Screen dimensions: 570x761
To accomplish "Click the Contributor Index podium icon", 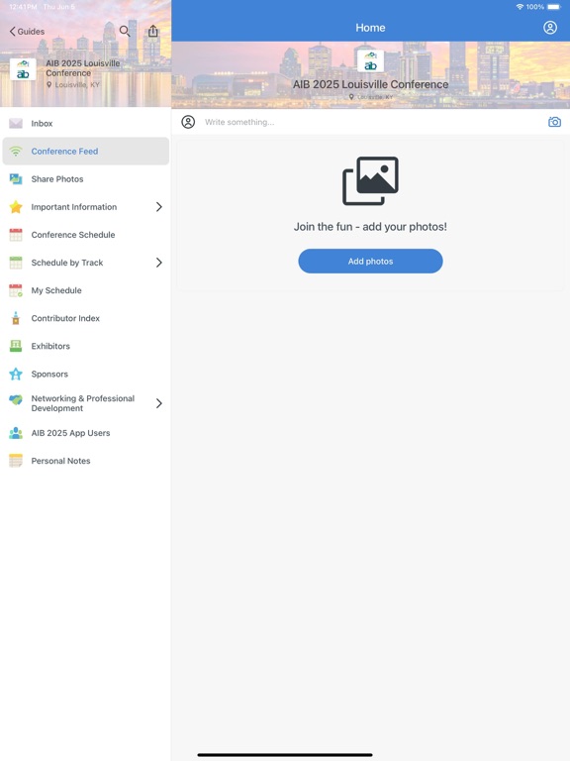I will (16, 318).
